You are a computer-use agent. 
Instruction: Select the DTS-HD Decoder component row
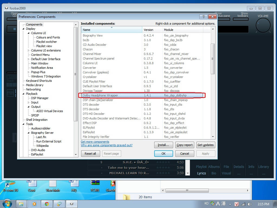[x=142, y=114]
